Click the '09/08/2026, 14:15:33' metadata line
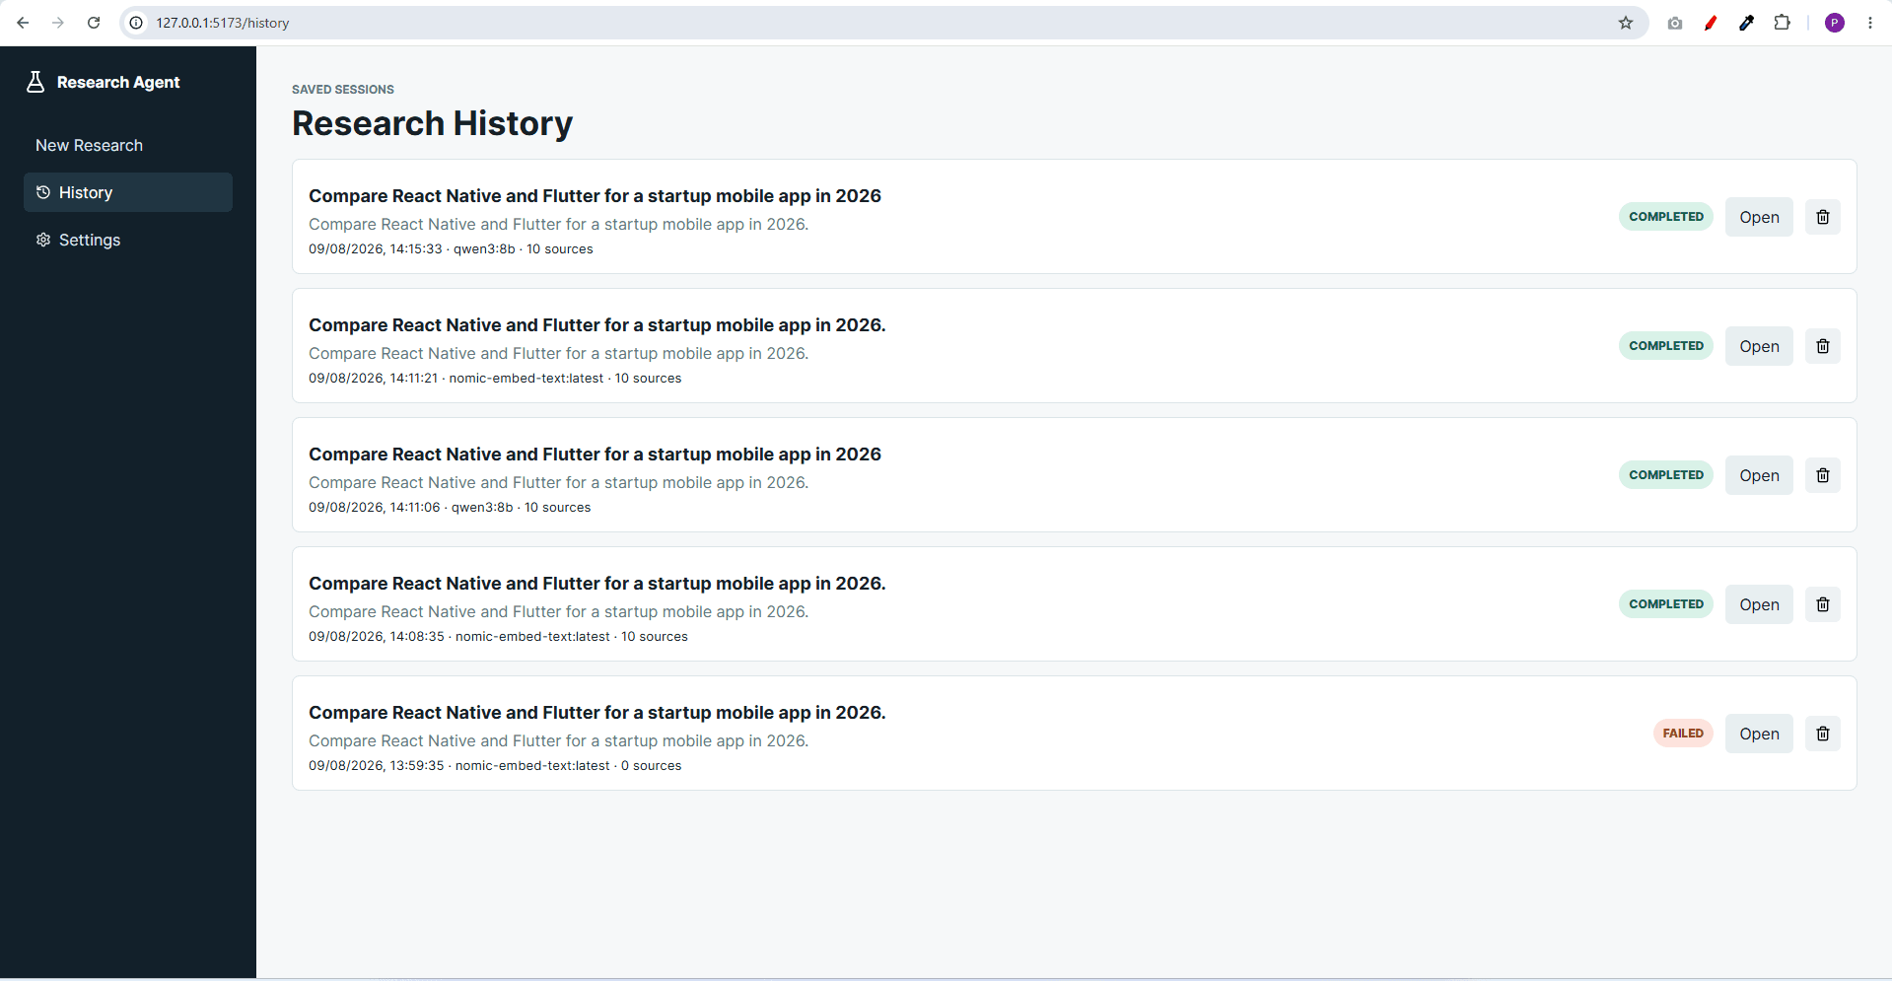Viewport: 1892px width, 981px height. pyautogui.click(x=451, y=249)
